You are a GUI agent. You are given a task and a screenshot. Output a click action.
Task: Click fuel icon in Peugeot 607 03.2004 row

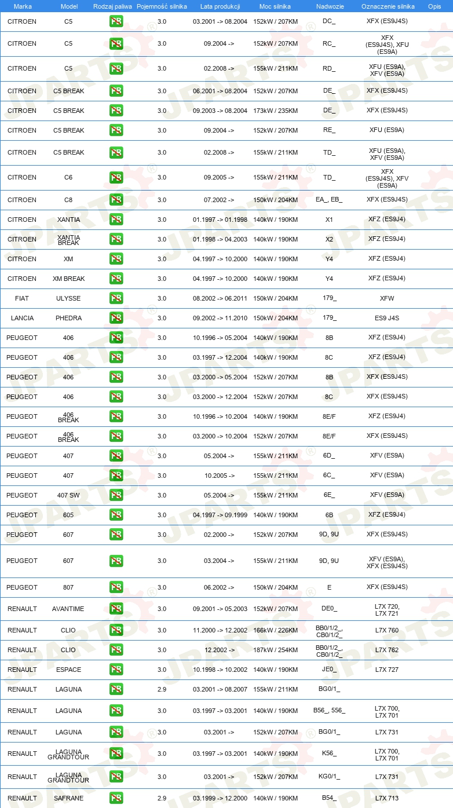pos(116,561)
